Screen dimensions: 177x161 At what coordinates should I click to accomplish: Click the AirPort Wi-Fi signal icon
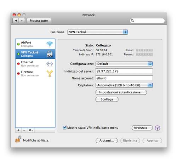tap(50, 44)
